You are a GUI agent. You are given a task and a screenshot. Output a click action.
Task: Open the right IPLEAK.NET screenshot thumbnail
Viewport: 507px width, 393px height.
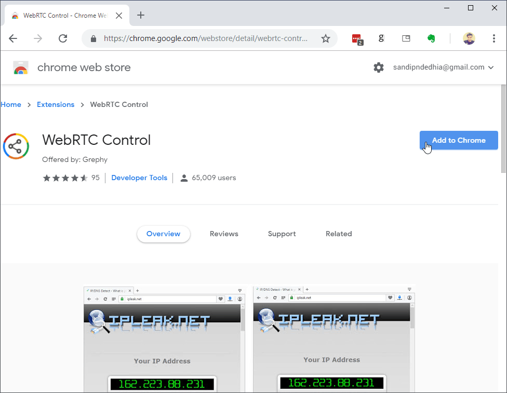334,338
